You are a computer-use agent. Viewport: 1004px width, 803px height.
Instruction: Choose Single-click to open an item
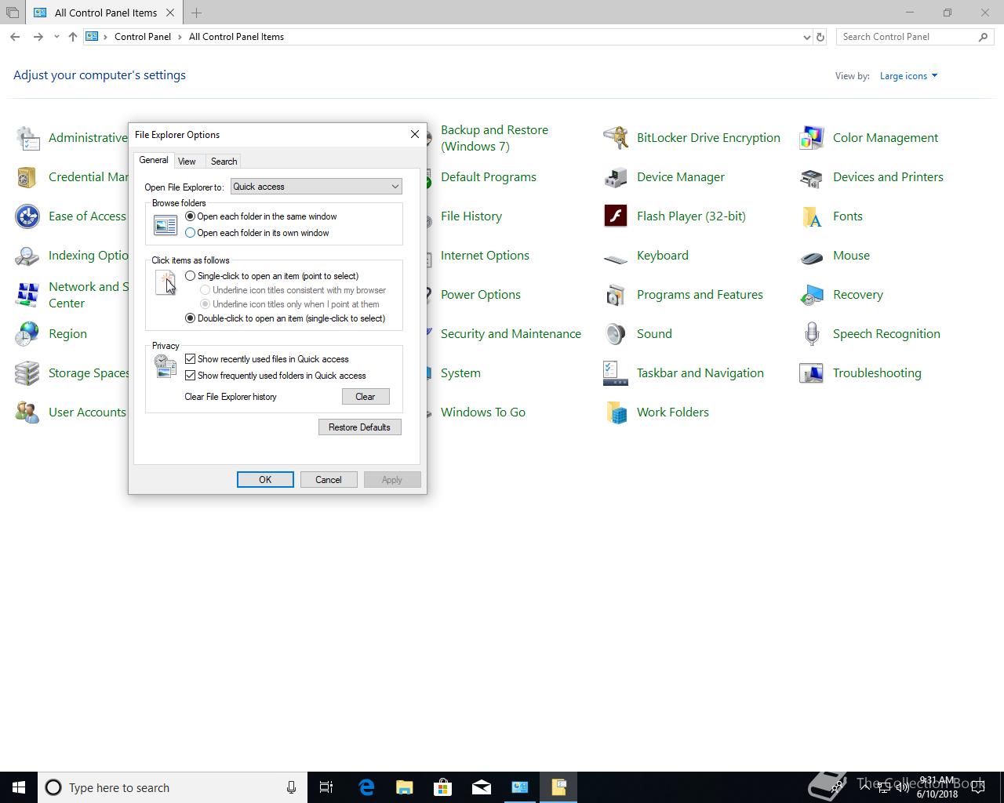(272, 276)
